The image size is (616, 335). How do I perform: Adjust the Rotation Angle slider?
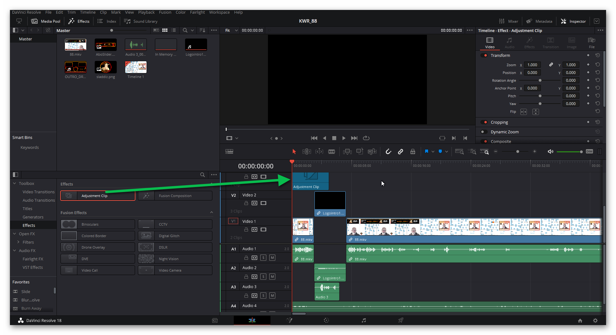pyautogui.click(x=540, y=80)
